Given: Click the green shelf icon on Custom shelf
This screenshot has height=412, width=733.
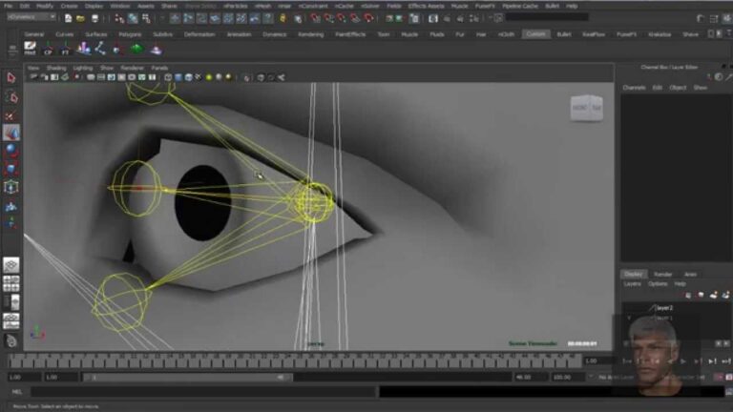Looking at the screenshot, I should (137, 50).
